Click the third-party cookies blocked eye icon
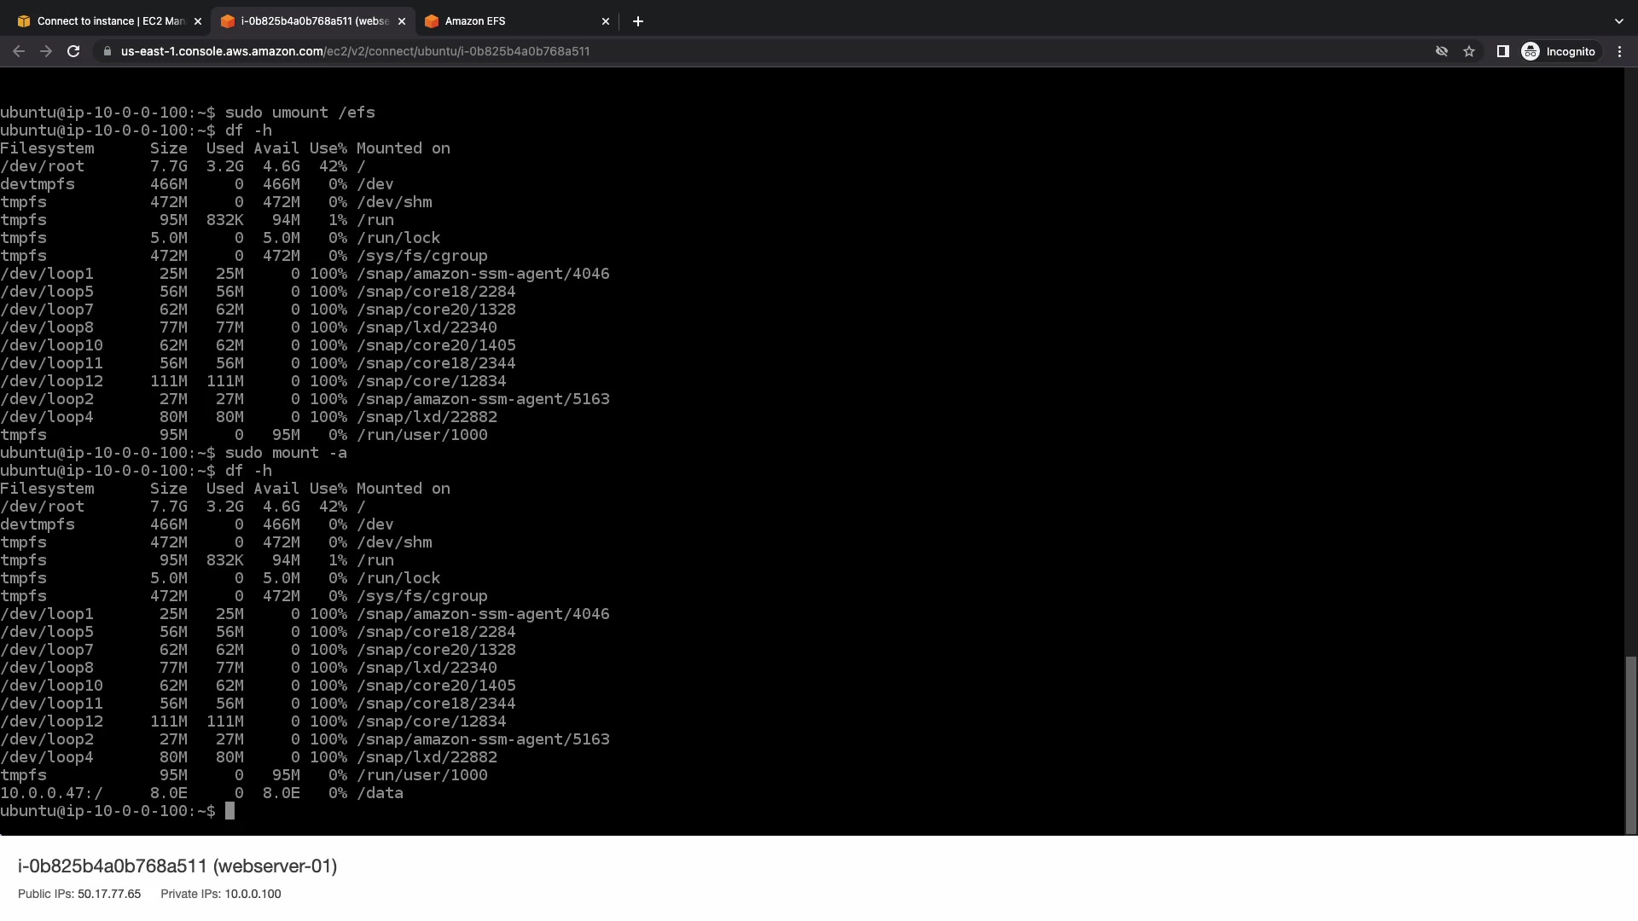 coord(1442,51)
